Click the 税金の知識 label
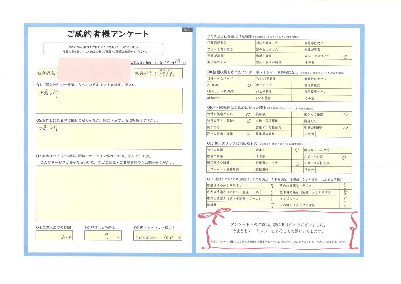This screenshot has width=401, height=284. coord(215,156)
